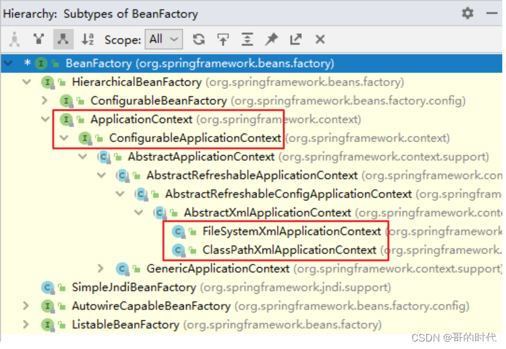
Task: Click the SimpleJndiBeanFactory class icon
Action: 48,287
